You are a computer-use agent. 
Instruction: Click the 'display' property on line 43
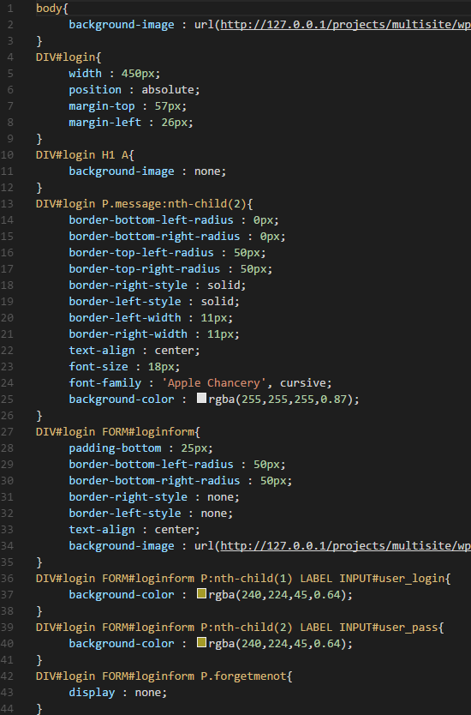tap(92, 693)
